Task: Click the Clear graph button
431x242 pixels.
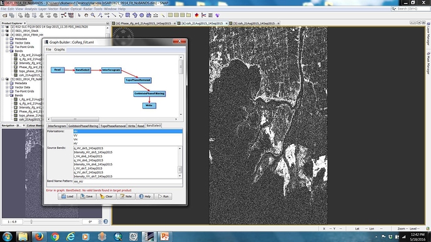Action: [106, 196]
